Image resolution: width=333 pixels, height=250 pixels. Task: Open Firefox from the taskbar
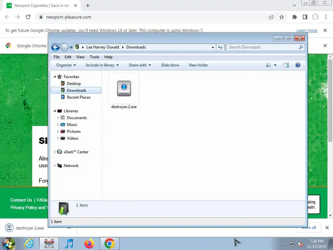point(89,243)
